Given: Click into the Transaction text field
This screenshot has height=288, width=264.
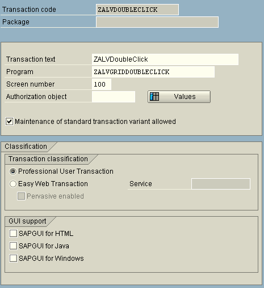Looking at the screenshot, I should pos(165,59).
